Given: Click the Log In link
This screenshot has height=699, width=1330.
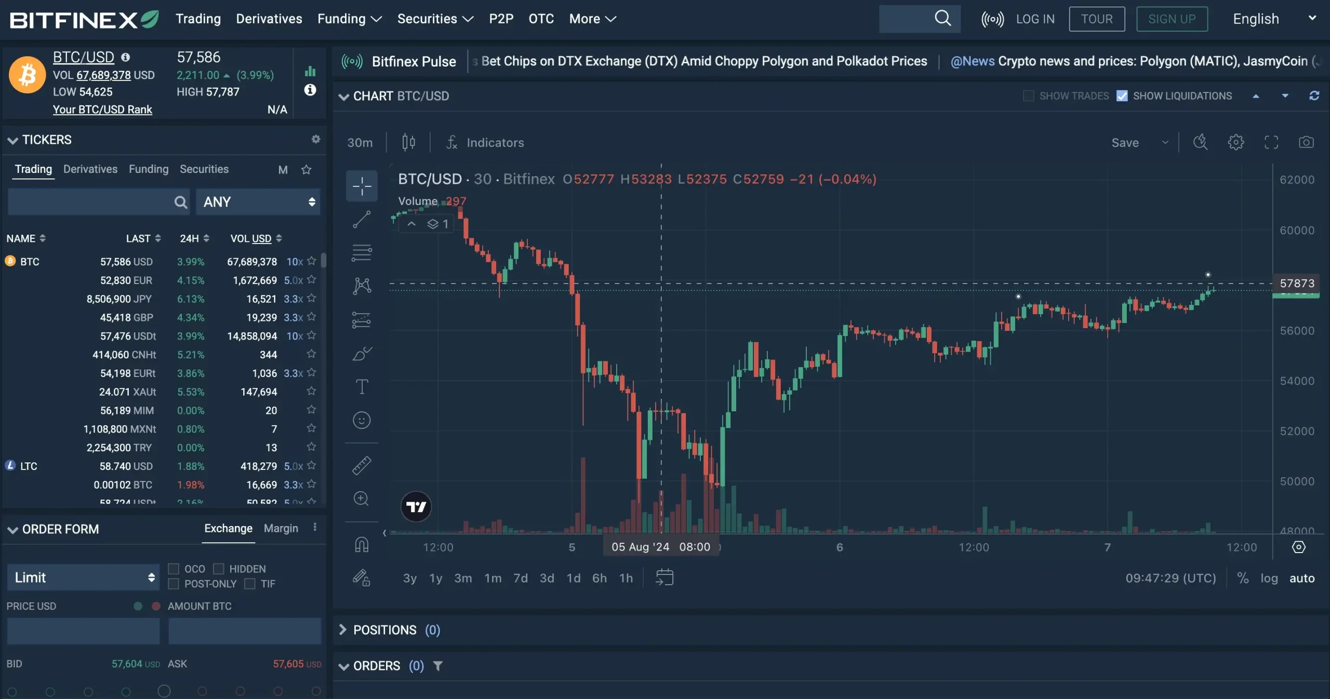Looking at the screenshot, I should [x=1035, y=19].
